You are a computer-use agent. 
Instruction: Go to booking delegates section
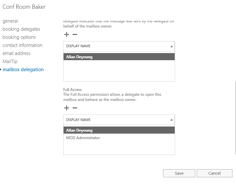point(21,29)
